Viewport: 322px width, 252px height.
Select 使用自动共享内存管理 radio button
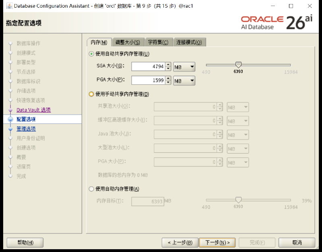(x=91, y=54)
